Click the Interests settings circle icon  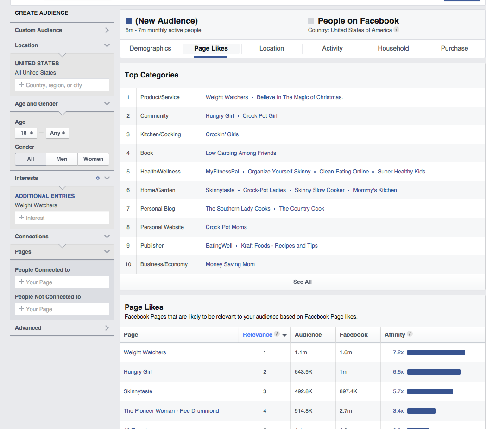[97, 178]
